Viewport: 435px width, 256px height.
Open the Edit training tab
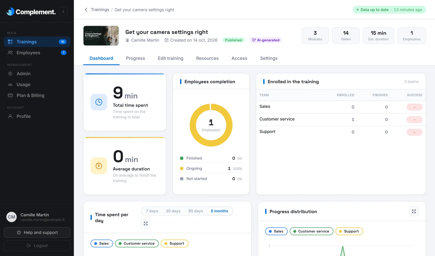click(x=171, y=58)
